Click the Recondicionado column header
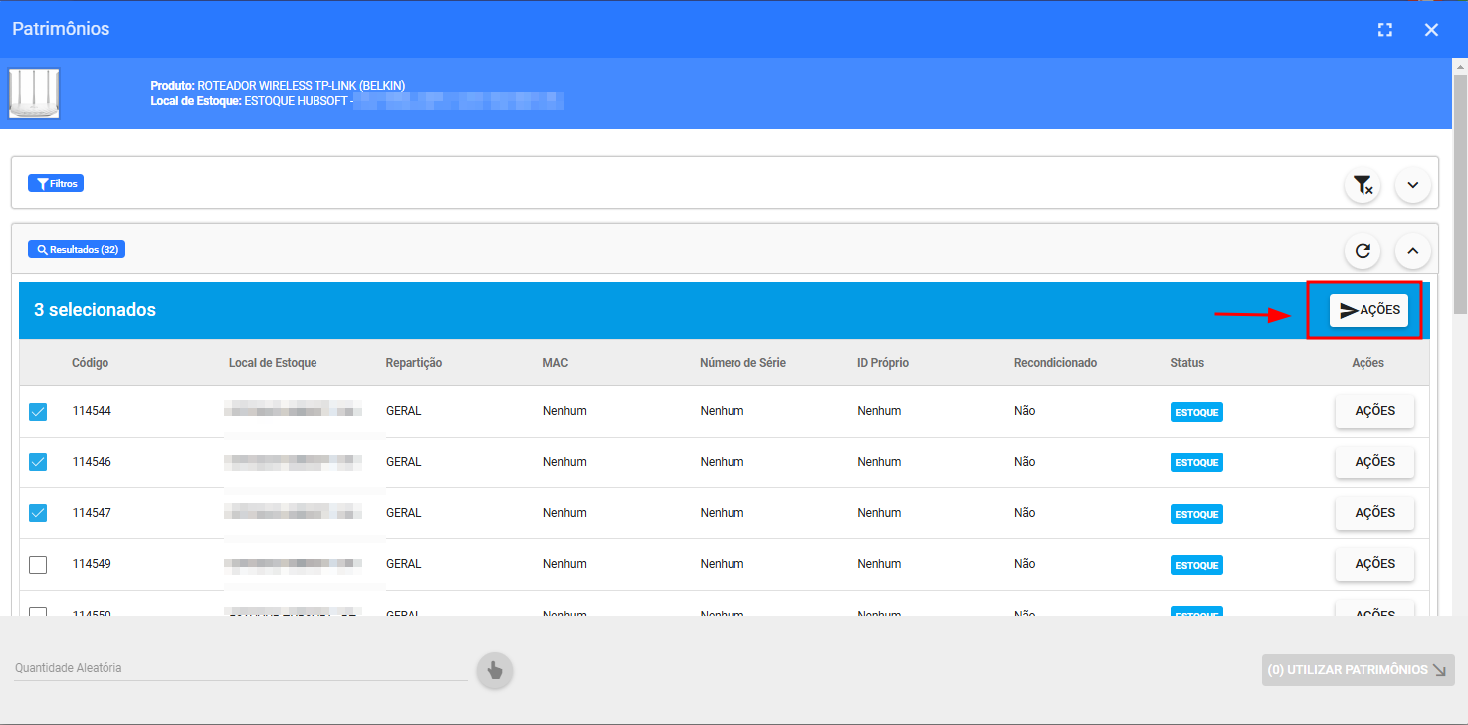Image resolution: width=1468 pixels, height=725 pixels. click(x=1055, y=363)
